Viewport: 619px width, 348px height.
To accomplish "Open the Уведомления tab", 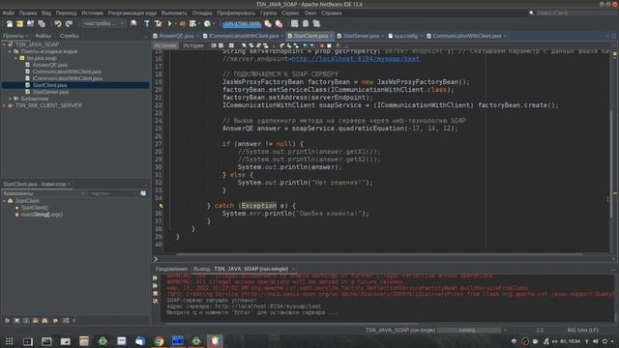I will tap(171, 269).
